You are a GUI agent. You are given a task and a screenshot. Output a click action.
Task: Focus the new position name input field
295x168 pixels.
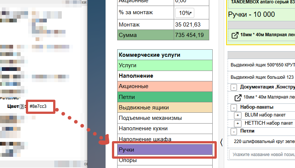pos(262,154)
